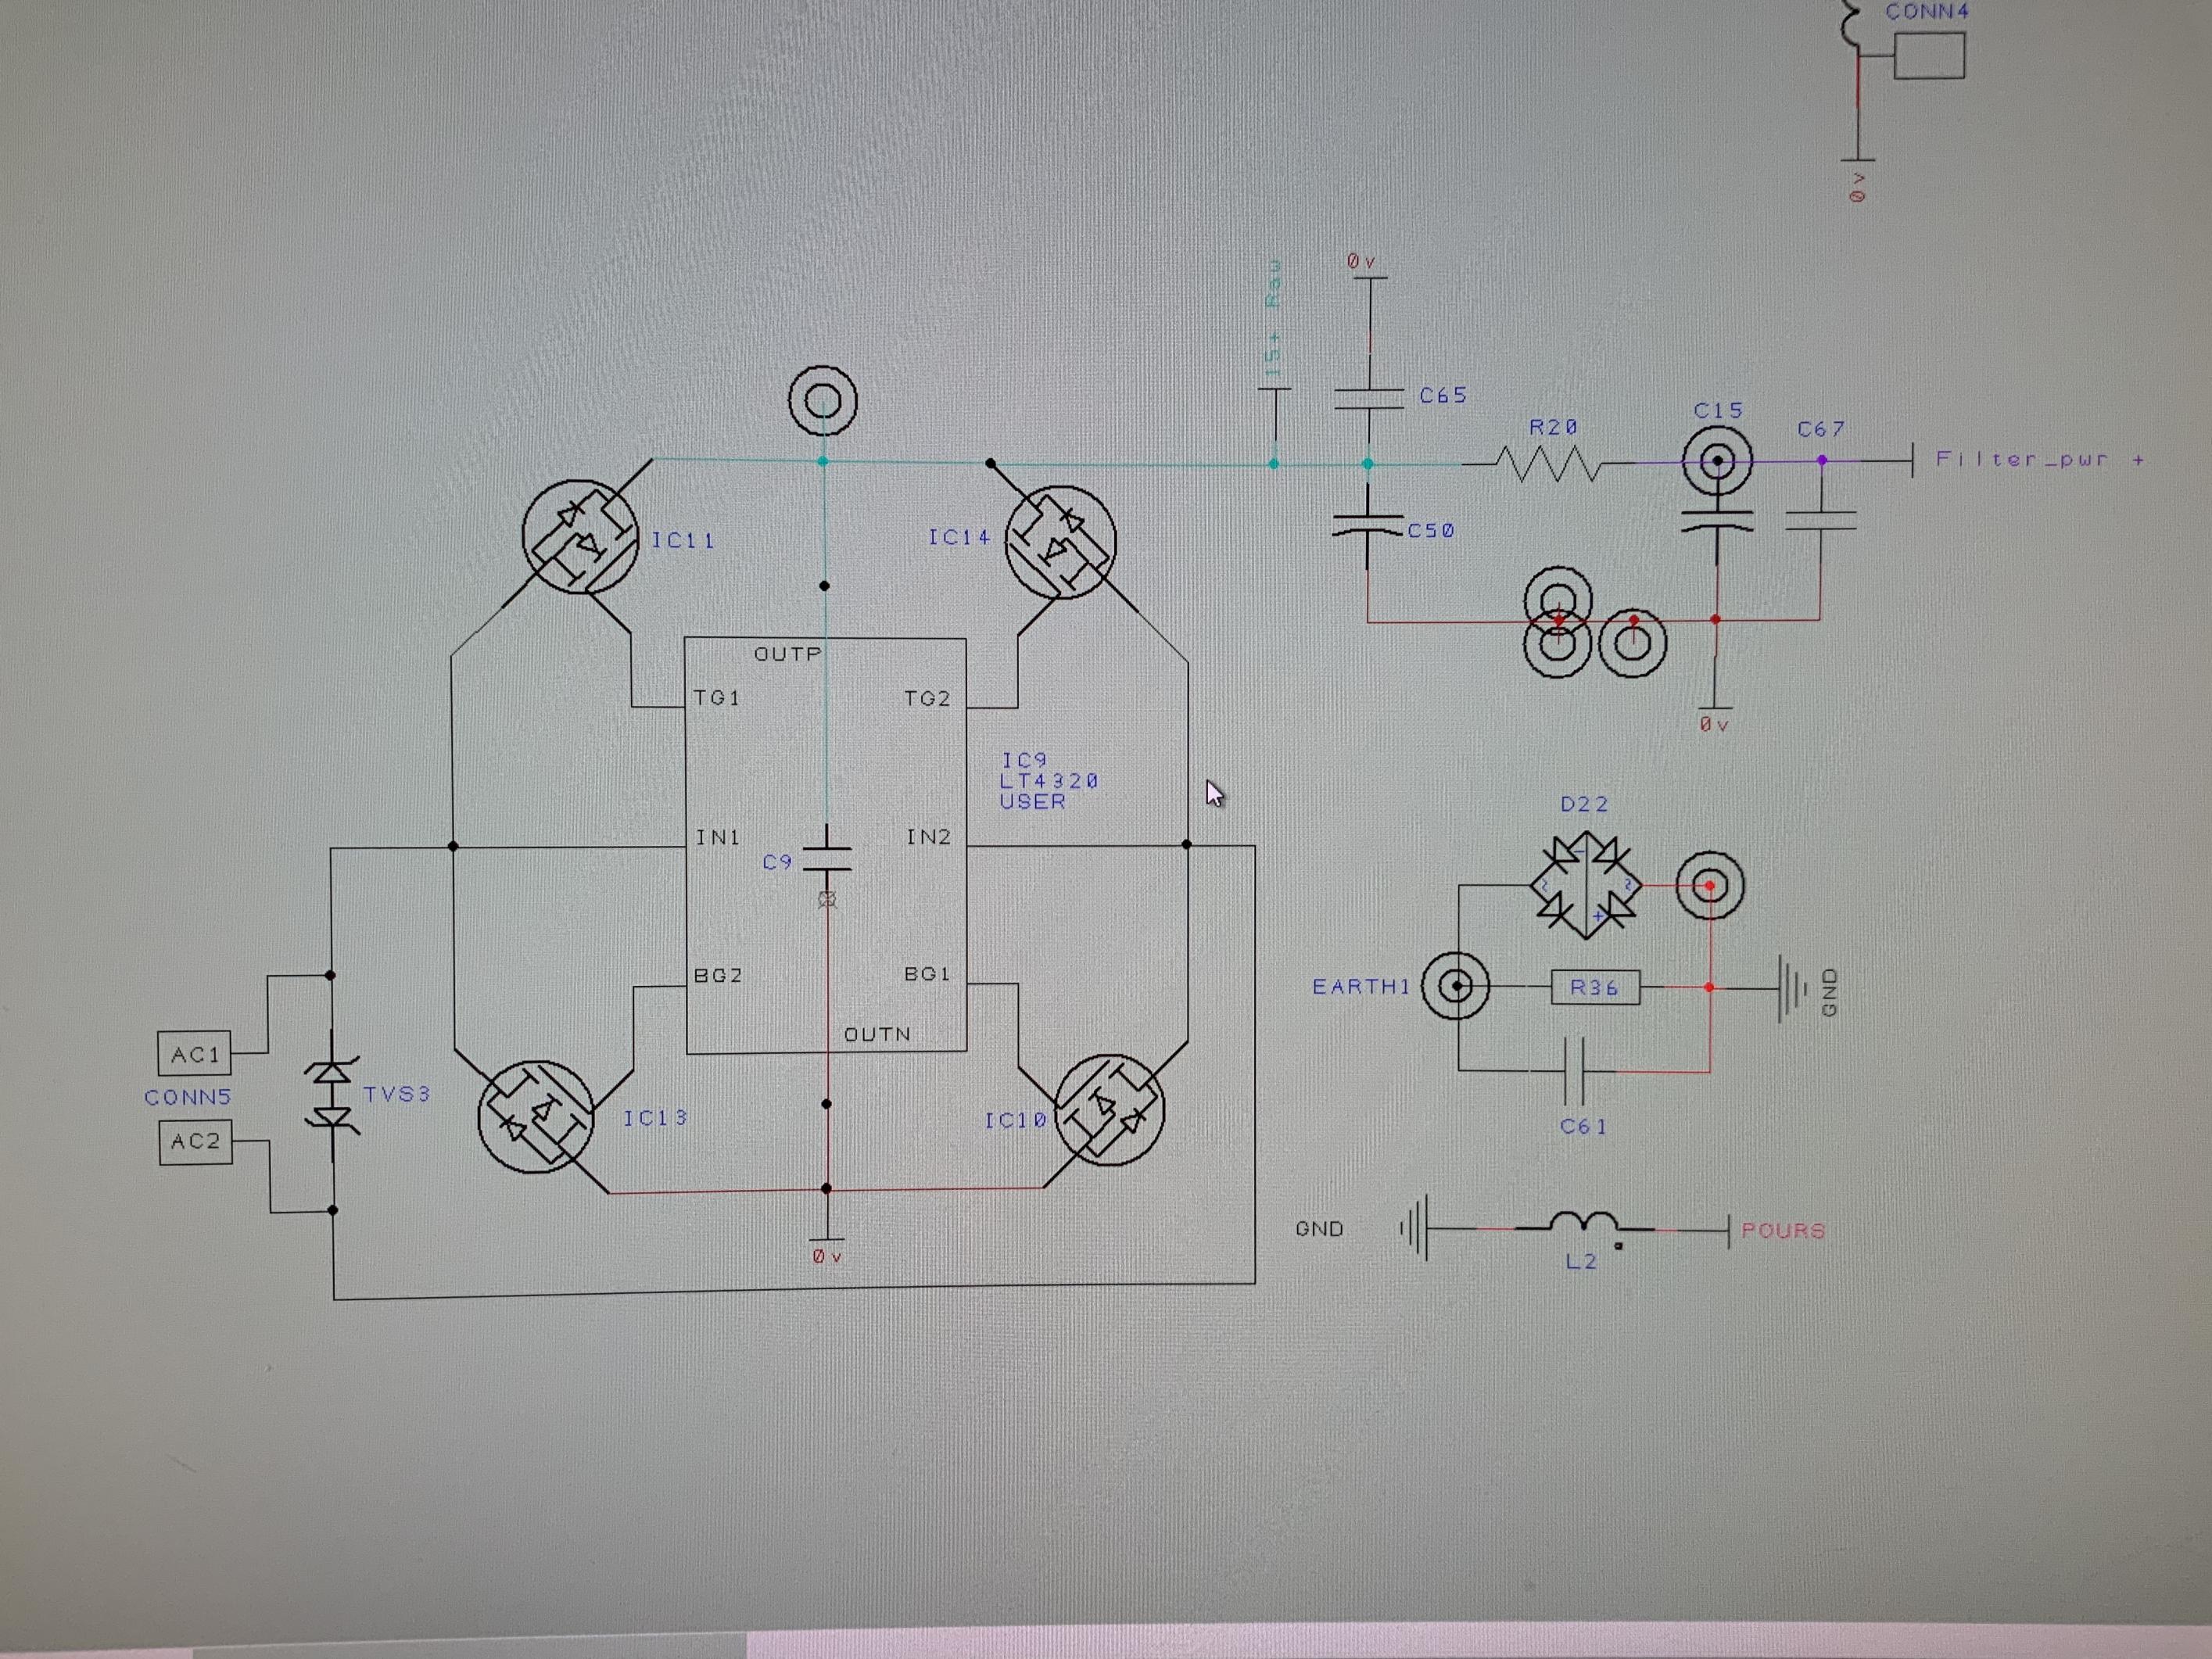
Task: Click the IN1 pin label
Action: 718,837
